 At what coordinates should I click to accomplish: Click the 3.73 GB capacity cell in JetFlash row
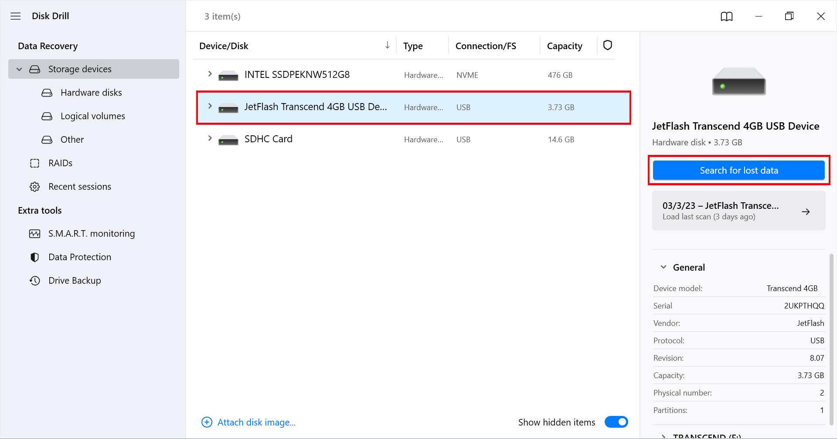(x=561, y=107)
